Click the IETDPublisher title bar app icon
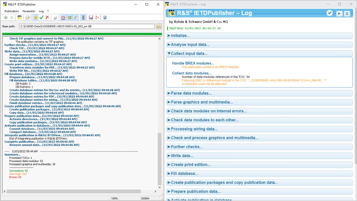 [x=5, y=4]
